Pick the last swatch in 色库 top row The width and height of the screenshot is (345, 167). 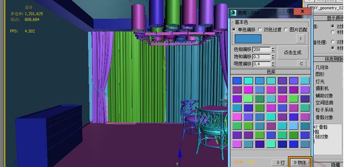[305, 81]
